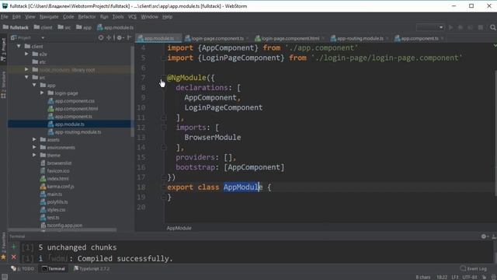Open the Refactor menu
Viewport: 497px width, 280px height.
87,17
